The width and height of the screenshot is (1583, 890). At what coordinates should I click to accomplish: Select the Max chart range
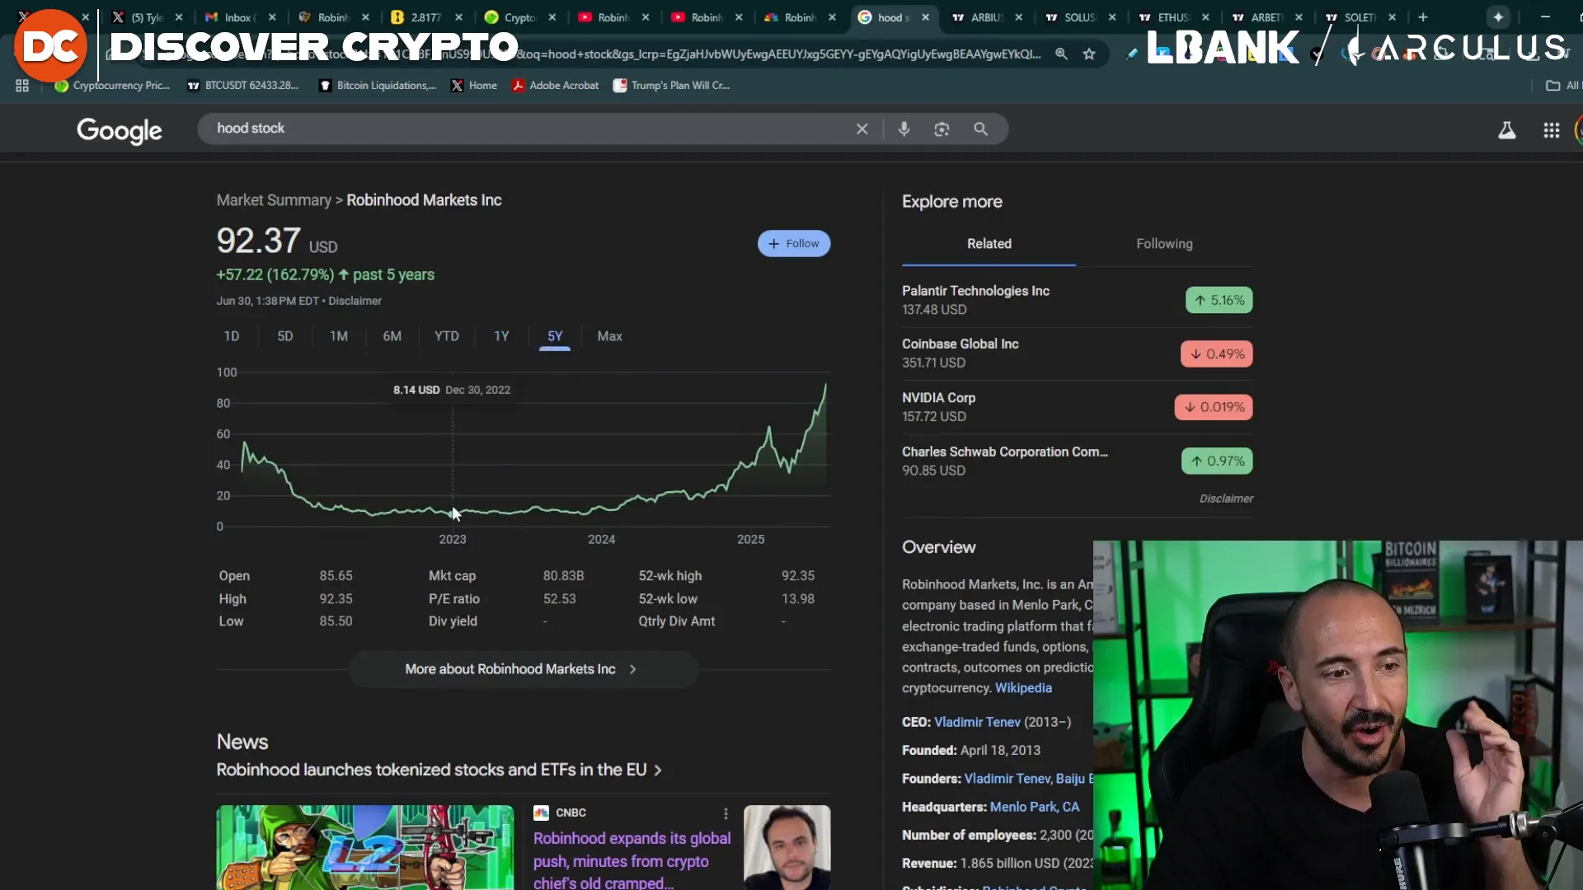[610, 336]
